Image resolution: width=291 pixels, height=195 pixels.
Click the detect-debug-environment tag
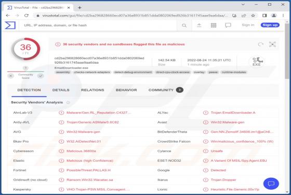133,72
